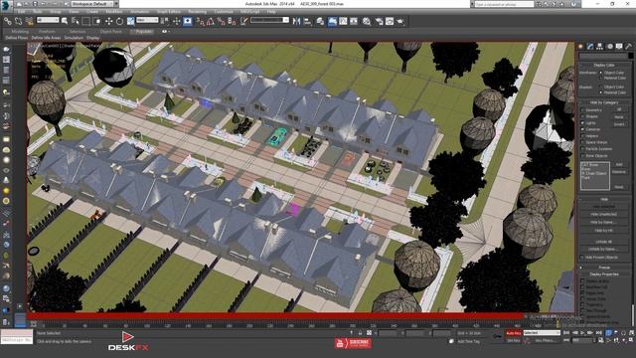Click the Maximize Viewport Toggle icon

pos(631,340)
